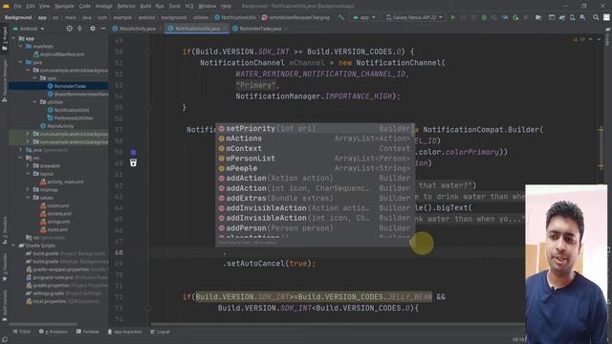Screen dimensions: 612x344
Task: Click the Collapse All icon in Project panel
Action: pos(79,29)
